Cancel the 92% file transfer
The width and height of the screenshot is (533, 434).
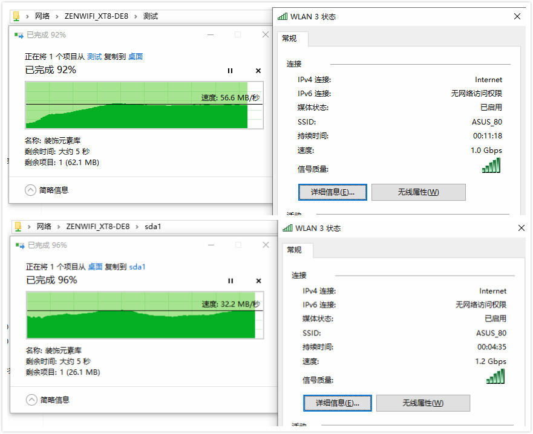coord(258,71)
